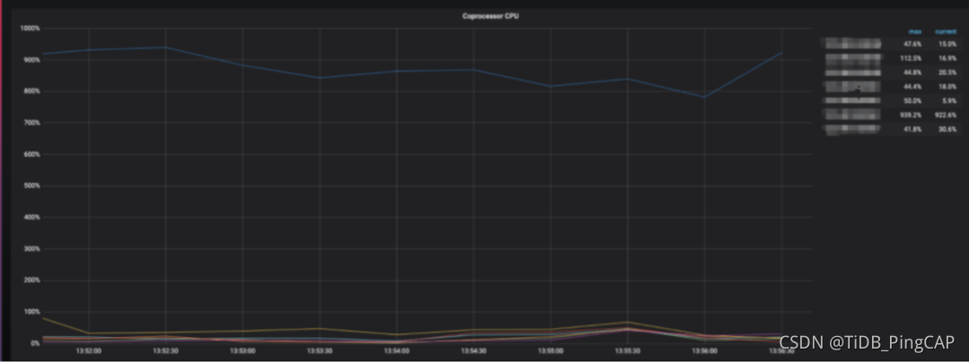Click the 15.0% current value
969x362 pixels.
point(947,45)
